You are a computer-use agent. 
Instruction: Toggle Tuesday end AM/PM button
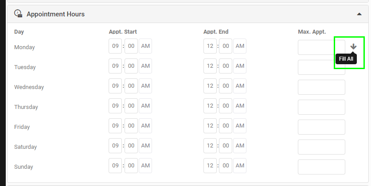coord(240,66)
